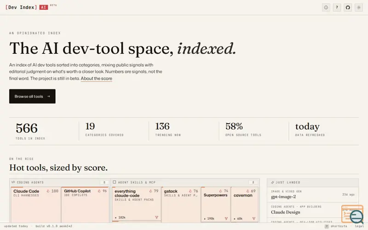This screenshot has width=368, height=230.
Task: Open the caveman tile
Action: (x=245, y=204)
